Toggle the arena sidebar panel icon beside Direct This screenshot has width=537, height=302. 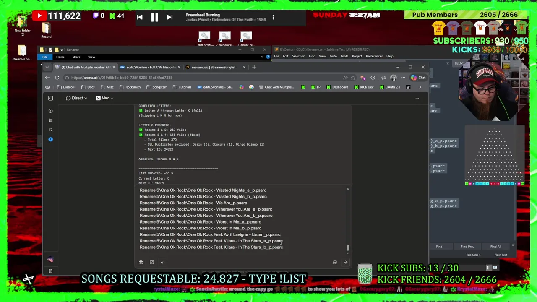(50, 98)
